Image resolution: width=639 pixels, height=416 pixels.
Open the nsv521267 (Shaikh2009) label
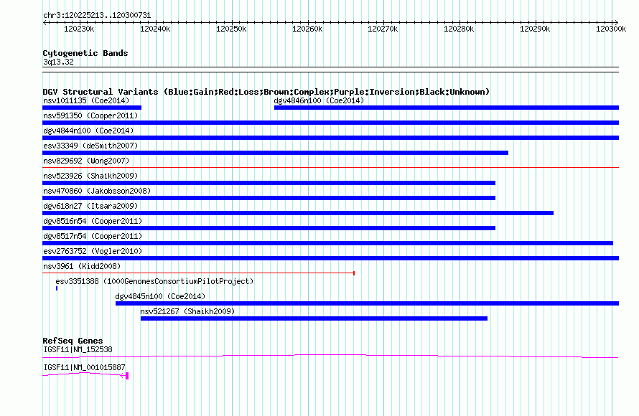(187, 311)
